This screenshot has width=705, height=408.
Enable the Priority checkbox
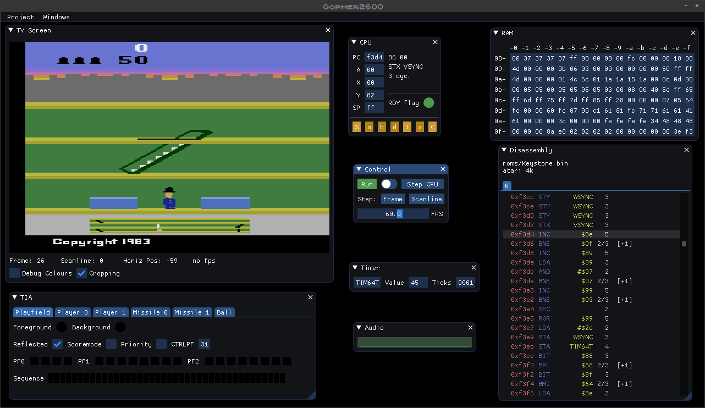coord(161,344)
